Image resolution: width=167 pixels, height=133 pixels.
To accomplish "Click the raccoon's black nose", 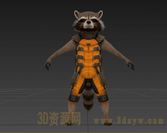I will click(x=89, y=22).
